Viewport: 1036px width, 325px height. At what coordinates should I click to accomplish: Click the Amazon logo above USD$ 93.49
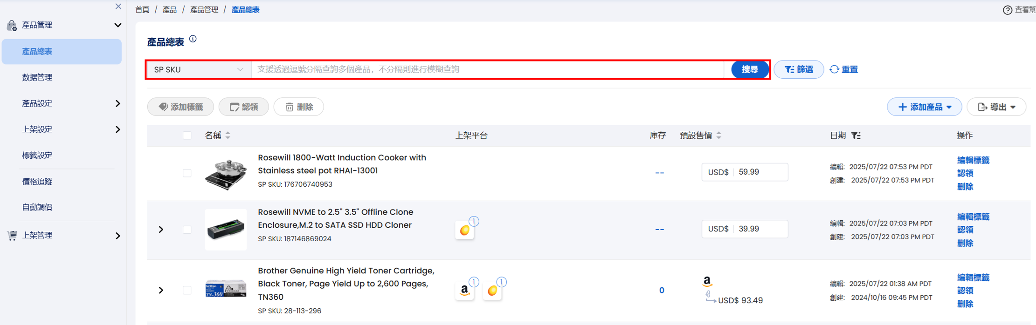tap(707, 281)
